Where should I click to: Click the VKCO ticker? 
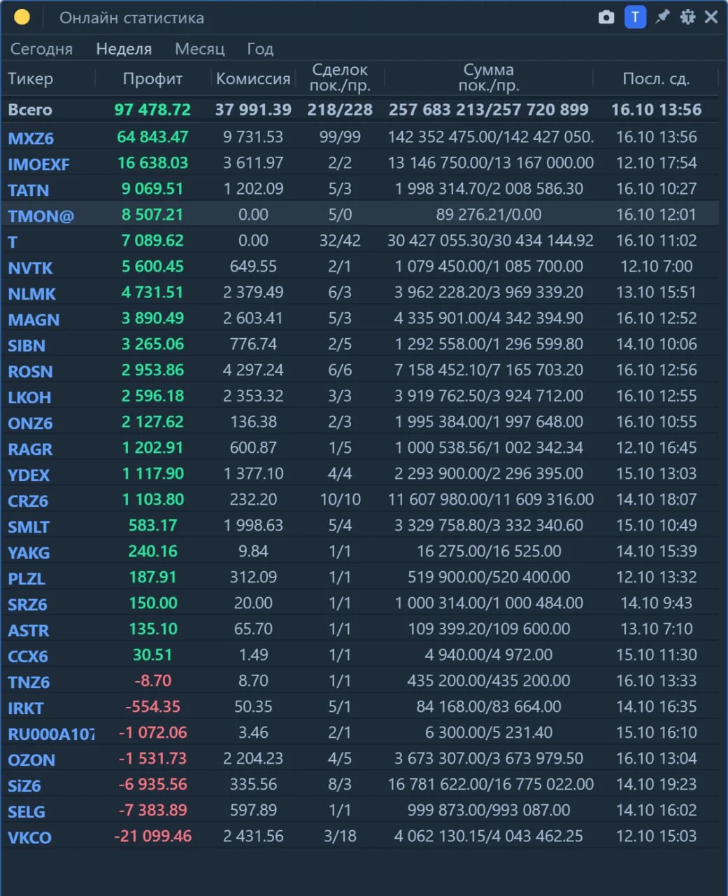tap(29, 837)
